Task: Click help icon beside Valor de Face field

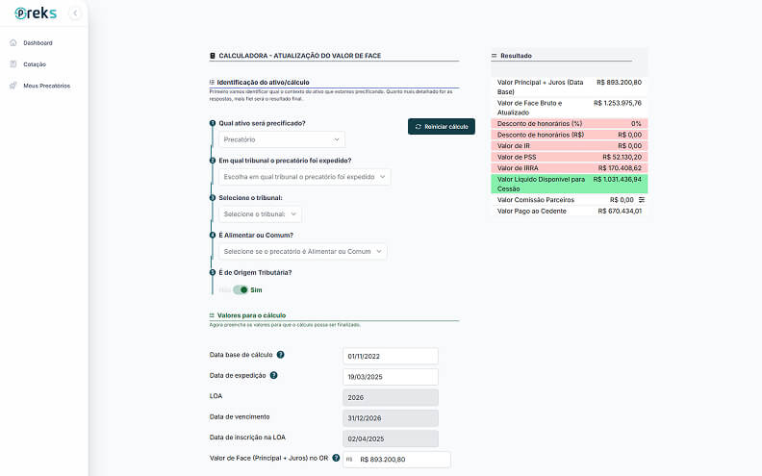Action: point(336,459)
